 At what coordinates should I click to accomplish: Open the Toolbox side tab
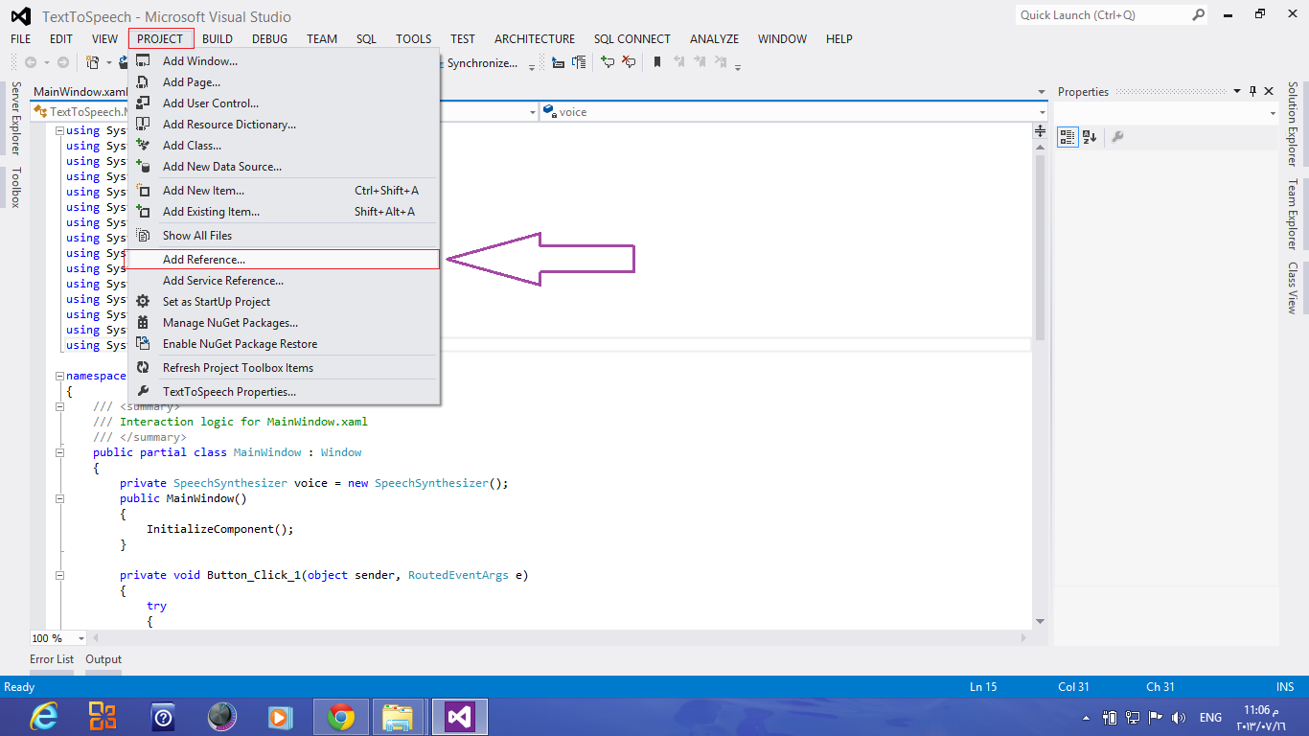click(x=15, y=187)
